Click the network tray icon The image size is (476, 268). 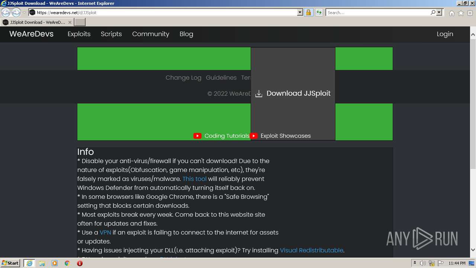click(432, 263)
